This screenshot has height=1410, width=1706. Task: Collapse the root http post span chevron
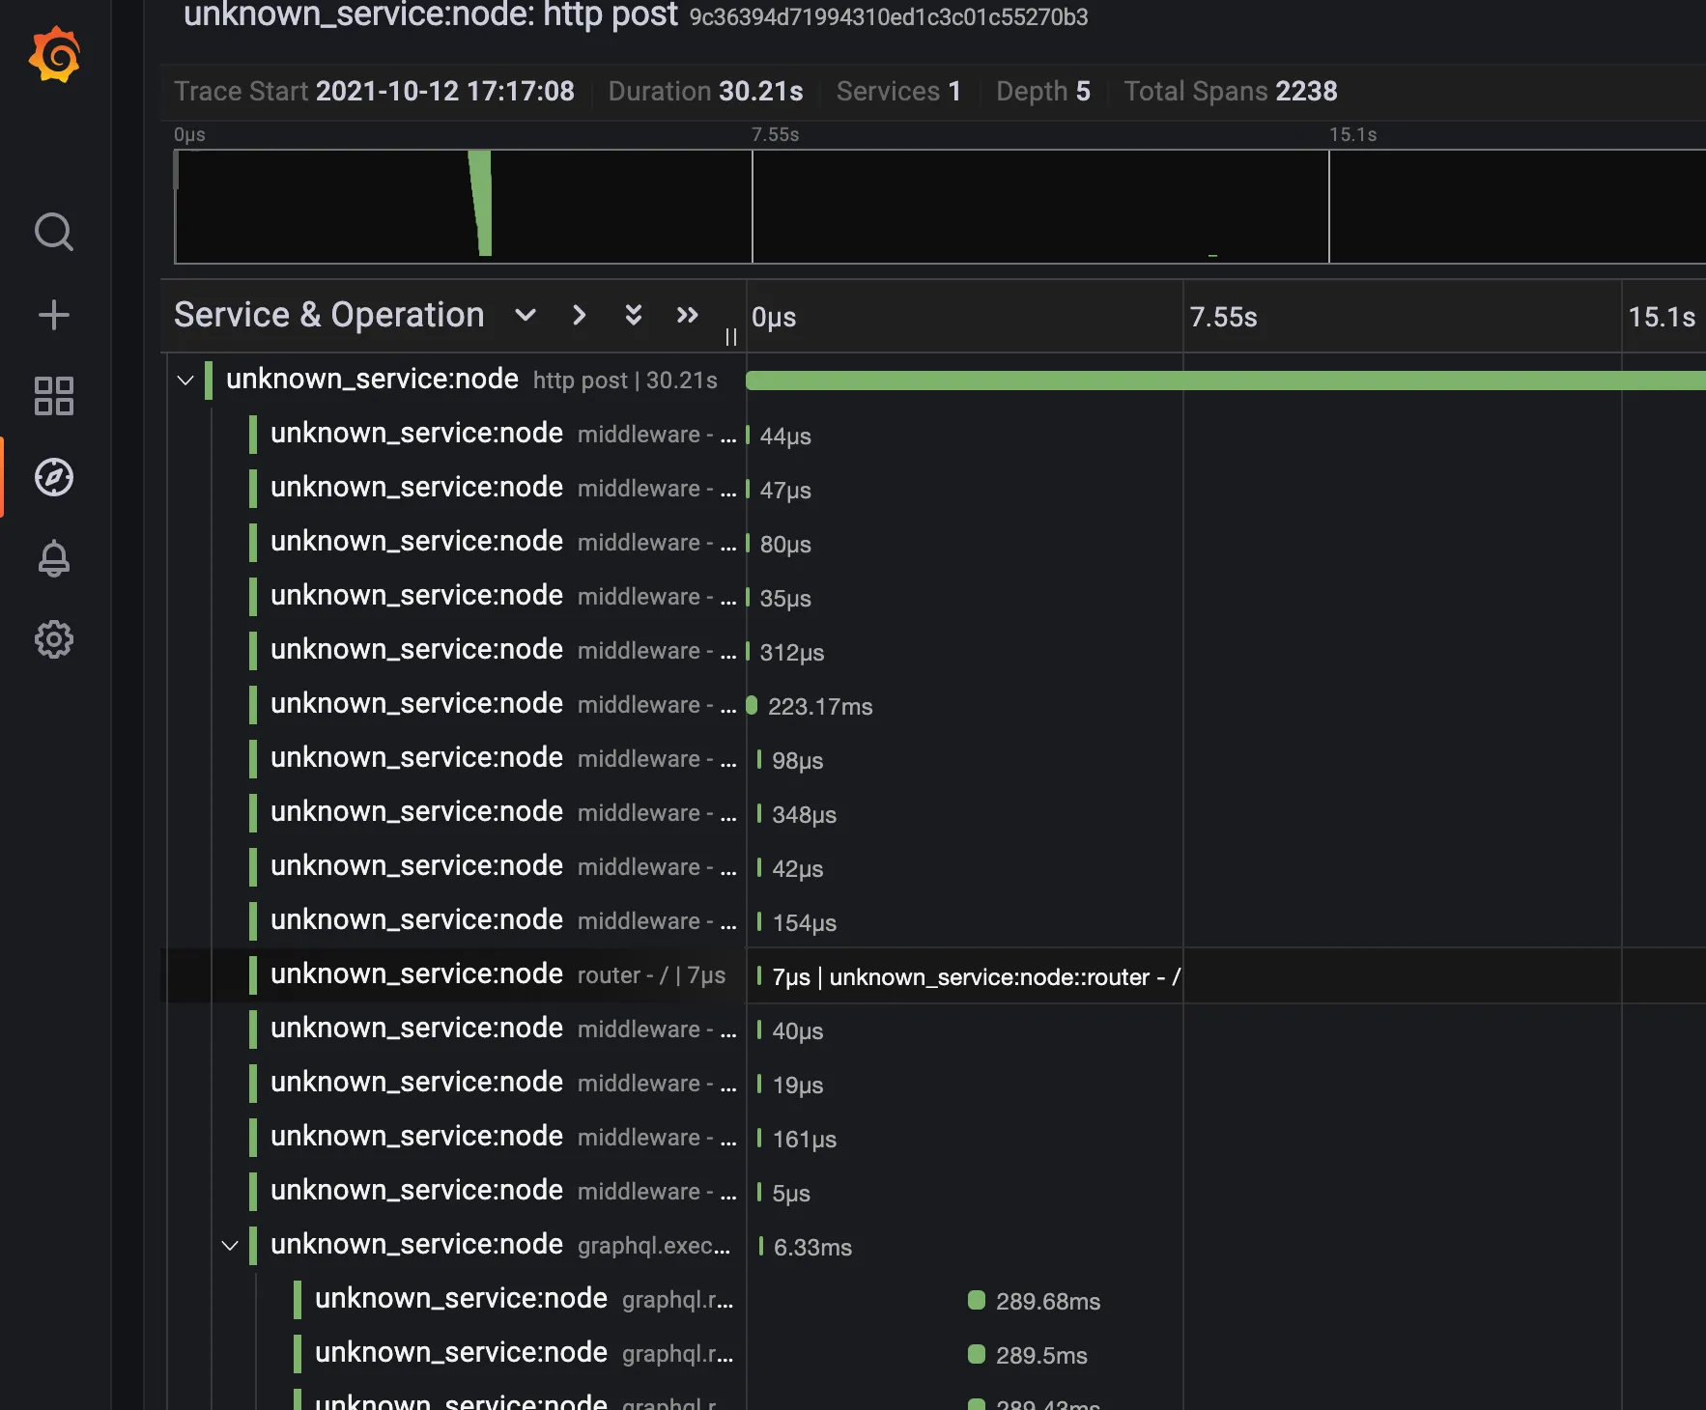185,381
